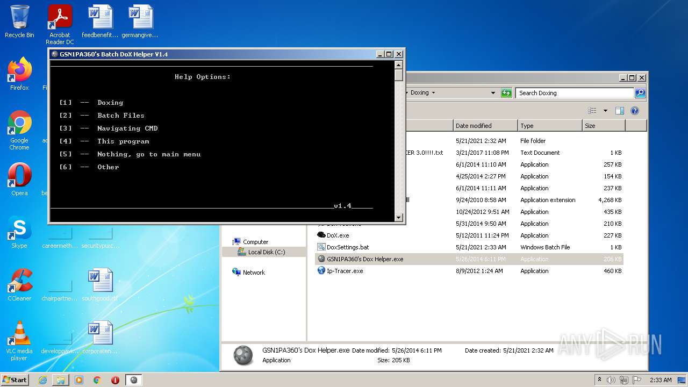Image resolution: width=688 pixels, height=387 pixels.
Task: Launch Skype from the desktop
Action: click(19, 232)
